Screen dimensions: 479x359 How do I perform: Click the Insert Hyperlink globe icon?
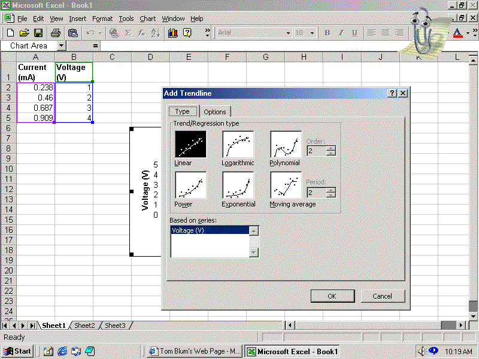[x=114, y=33]
